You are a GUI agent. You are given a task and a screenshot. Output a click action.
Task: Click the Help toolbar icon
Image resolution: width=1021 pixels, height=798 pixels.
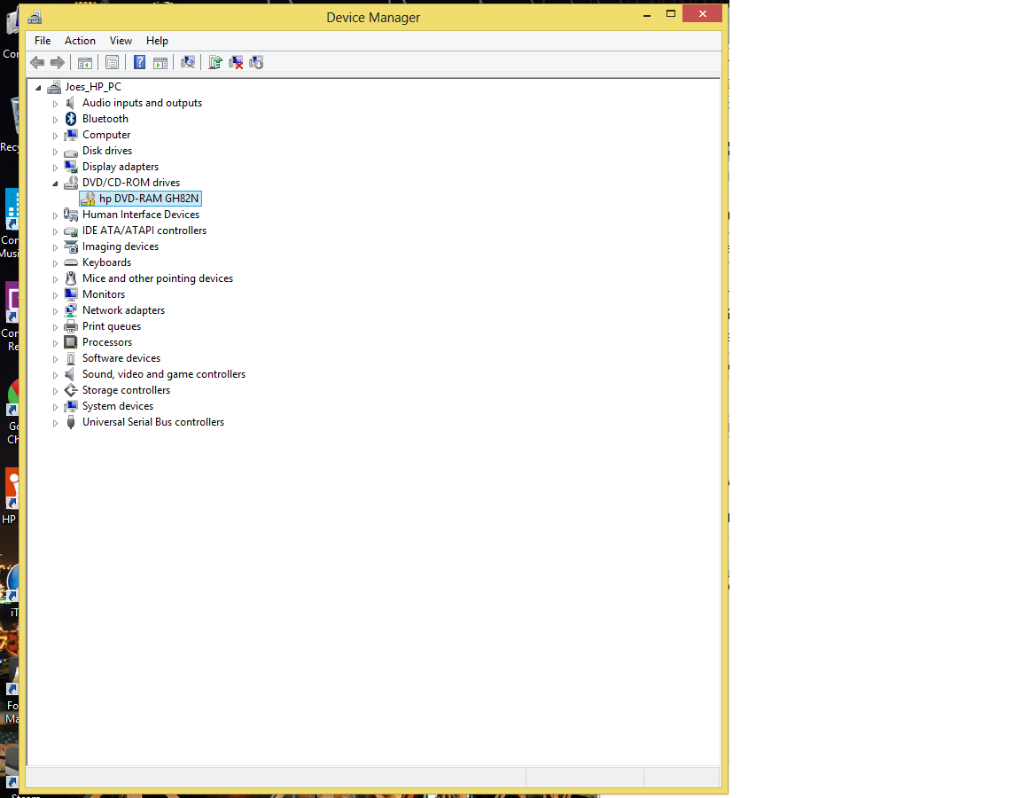click(139, 62)
